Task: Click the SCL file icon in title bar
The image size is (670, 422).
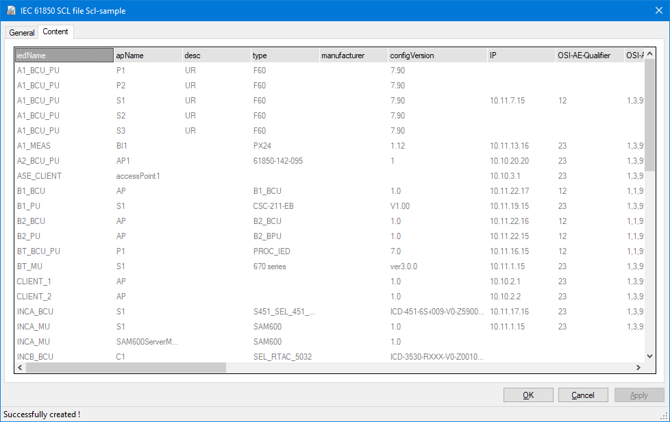Action: point(11,11)
